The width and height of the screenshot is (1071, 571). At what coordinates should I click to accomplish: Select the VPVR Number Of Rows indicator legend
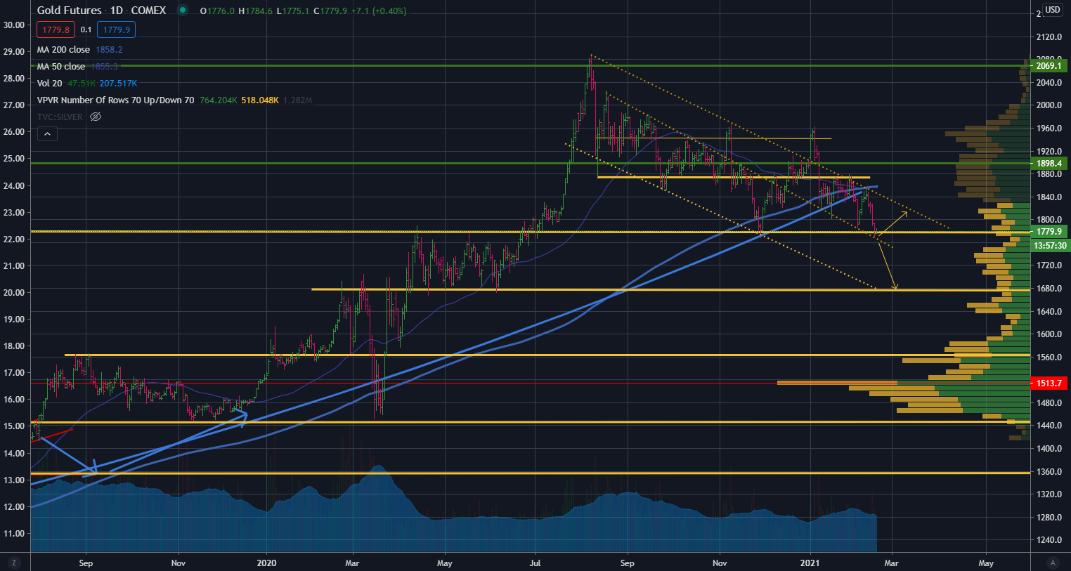coord(115,100)
